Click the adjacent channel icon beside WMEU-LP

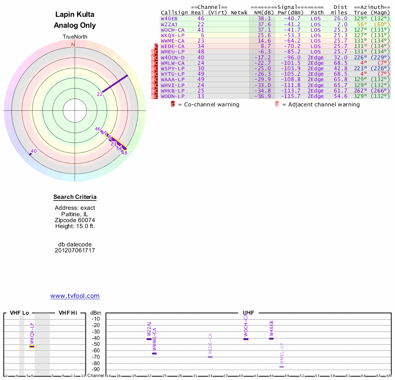tap(153, 51)
